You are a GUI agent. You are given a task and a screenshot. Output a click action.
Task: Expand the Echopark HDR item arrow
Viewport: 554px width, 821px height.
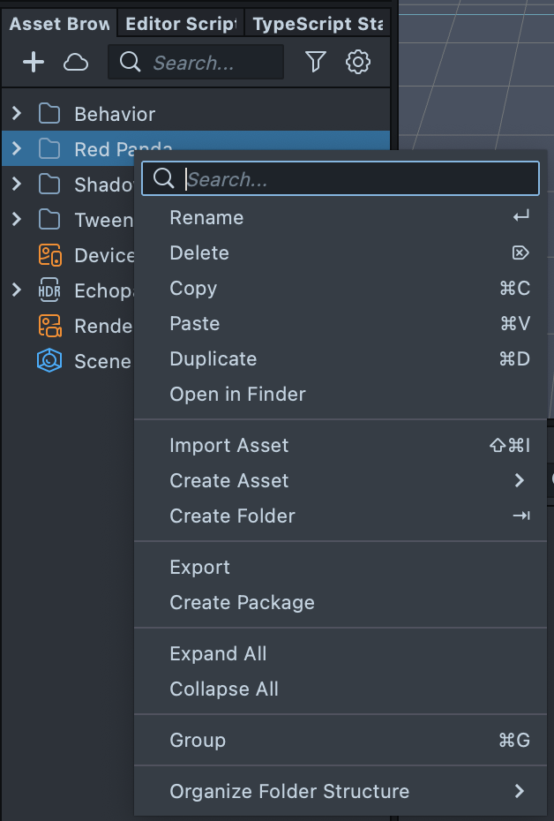[x=16, y=290]
